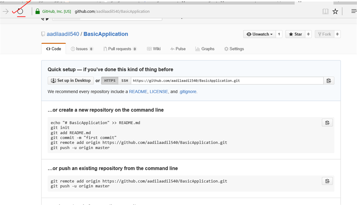The height and width of the screenshot is (205, 357).
Task: Select the HTTPS protocol toggle
Action: 110,81
